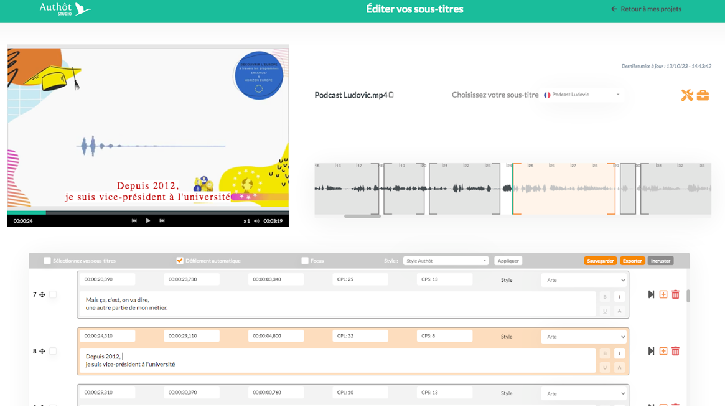
Task: Seek on the video progress bar
Action: point(148,213)
